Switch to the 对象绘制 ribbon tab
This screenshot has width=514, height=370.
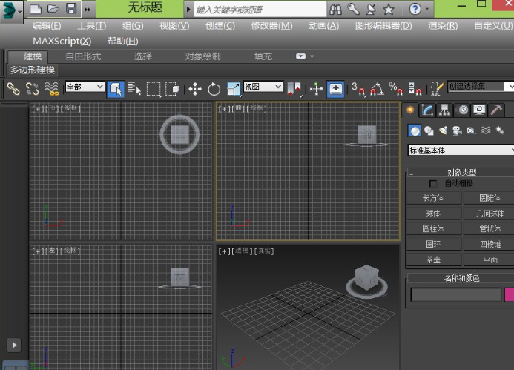point(203,56)
